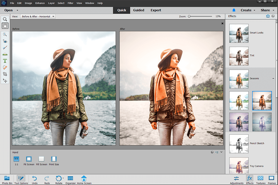Open the Enhance menu
The height and width of the screenshot is (185, 278).
coord(40,3)
